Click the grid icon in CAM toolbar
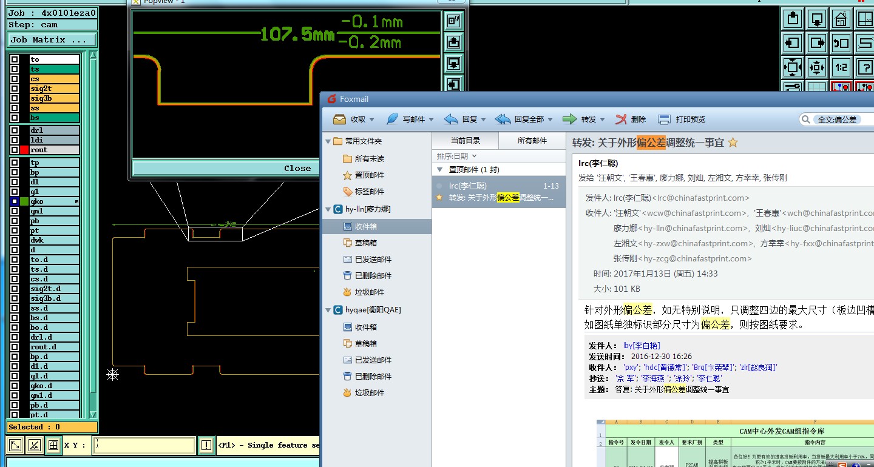Viewport: 874px width, 467px height. 817,87
